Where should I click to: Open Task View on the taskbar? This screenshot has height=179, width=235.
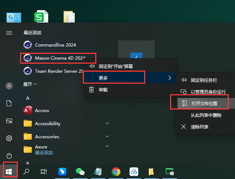click(44, 172)
